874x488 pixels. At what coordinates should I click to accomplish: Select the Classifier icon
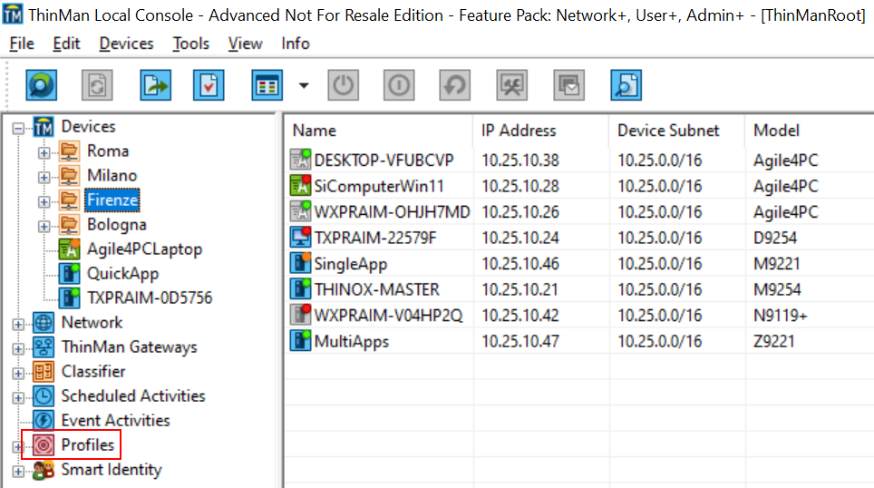[x=44, y=372]
